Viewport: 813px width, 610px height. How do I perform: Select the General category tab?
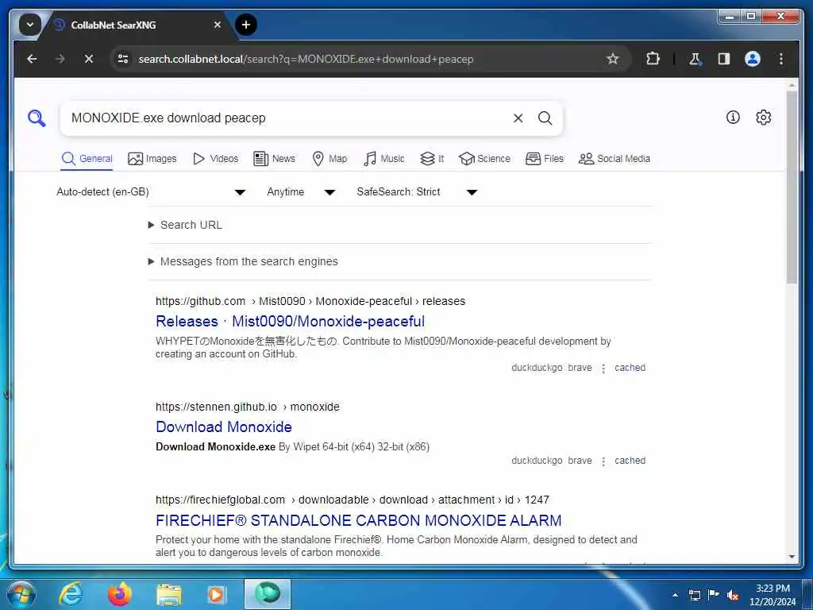click(87, 159)
